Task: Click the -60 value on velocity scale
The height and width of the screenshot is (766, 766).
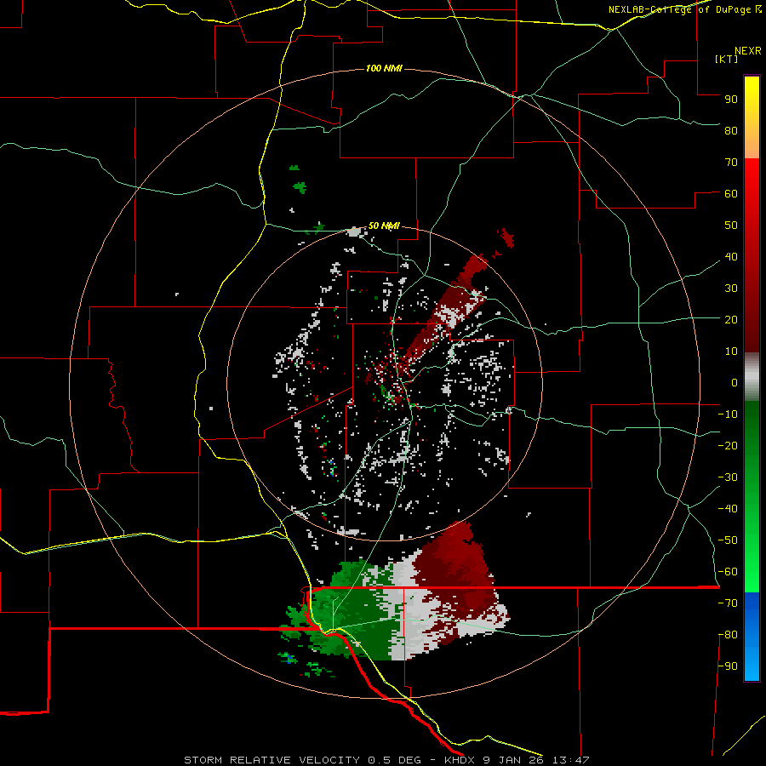Action: click(728, 572)
